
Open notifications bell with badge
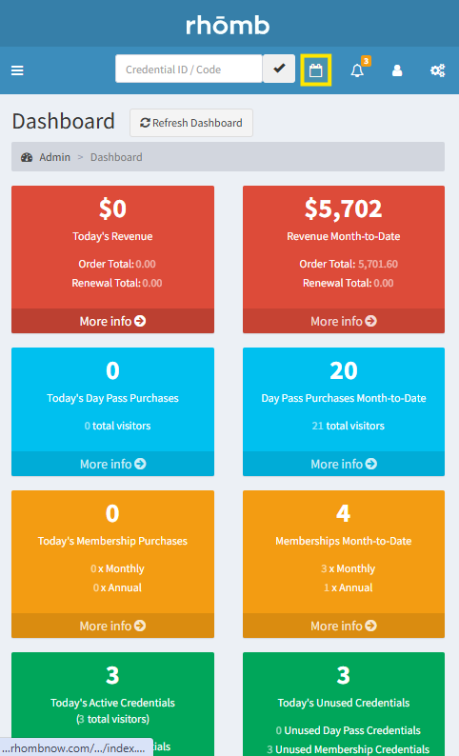[357, 70]
